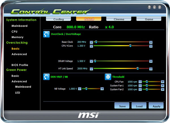This screenshot has width=170, height=123.
Task: Click the DRAM Voltage slider knob
Action: coord(95,61)
